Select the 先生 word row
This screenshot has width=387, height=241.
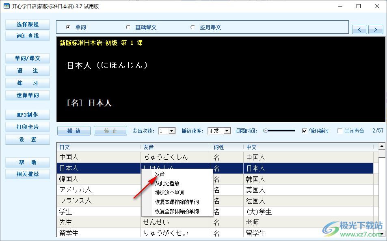click(215, 222)
